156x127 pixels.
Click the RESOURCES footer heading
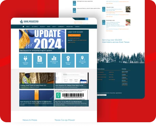(x=101, y=69)
